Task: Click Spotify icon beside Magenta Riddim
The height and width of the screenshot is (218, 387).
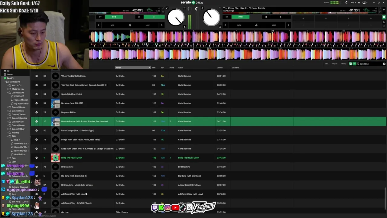Action: [x=37, y=112]
